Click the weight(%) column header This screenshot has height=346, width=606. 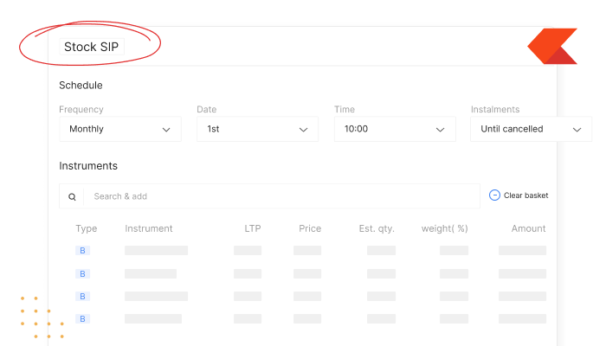[444, 228]
